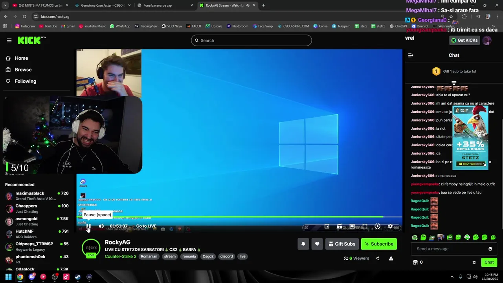Screen dimensions: 503x283
Task: Open user profile avatar menu
Action: [487, 40]
